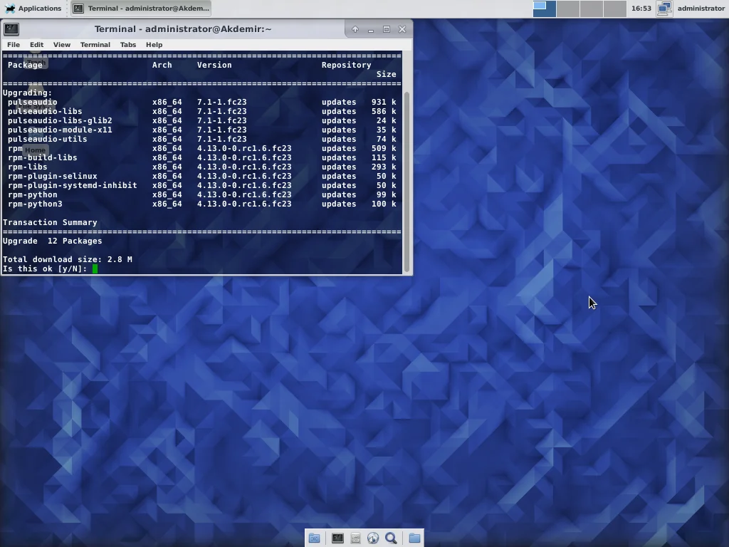Switch to the second workspace in the pager
The image size is (729, 547).
(x=567, y=9)
